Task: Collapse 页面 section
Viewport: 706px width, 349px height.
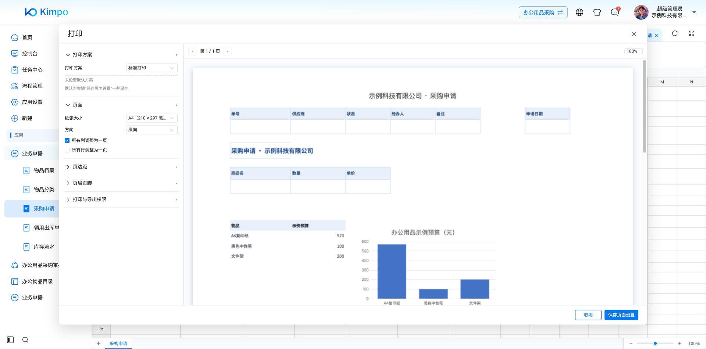Action: click(121, 105)
